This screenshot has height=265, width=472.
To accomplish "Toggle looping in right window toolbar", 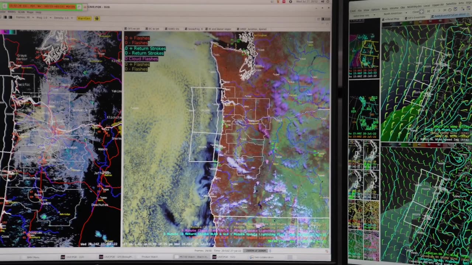I will pyautogui.click(x=450, y=10).
